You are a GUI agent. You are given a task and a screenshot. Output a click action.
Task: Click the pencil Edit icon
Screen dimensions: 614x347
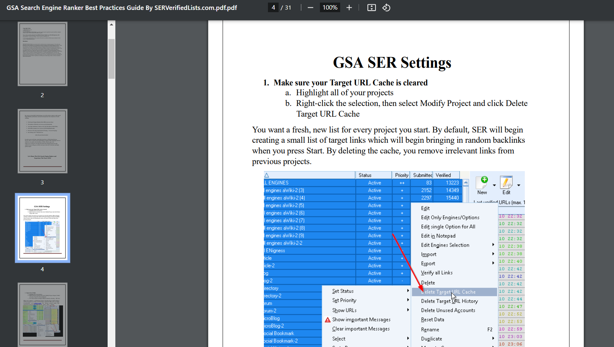(x=506, y=182)
